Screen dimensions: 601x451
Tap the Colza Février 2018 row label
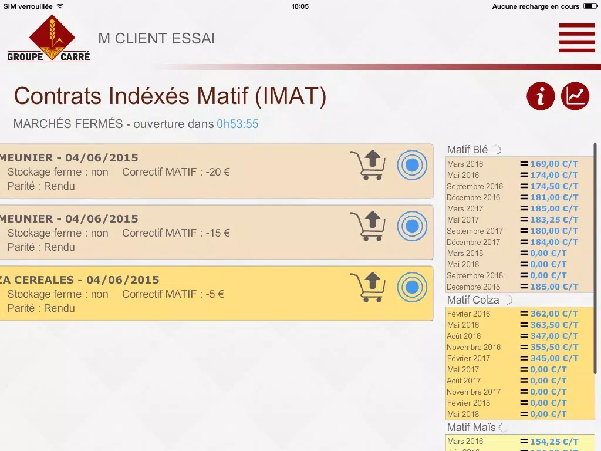[x=468, y=403]
